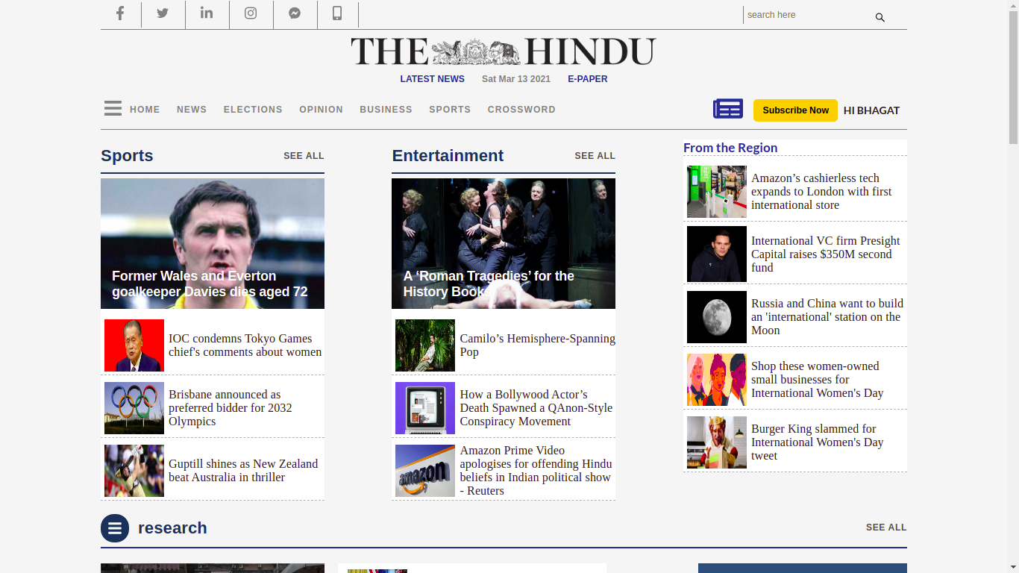Screen dimensions: 1019x573
Task: Open the Burger King tweet thumbnail
Action: pyautogui.click(x=717, y=442)
